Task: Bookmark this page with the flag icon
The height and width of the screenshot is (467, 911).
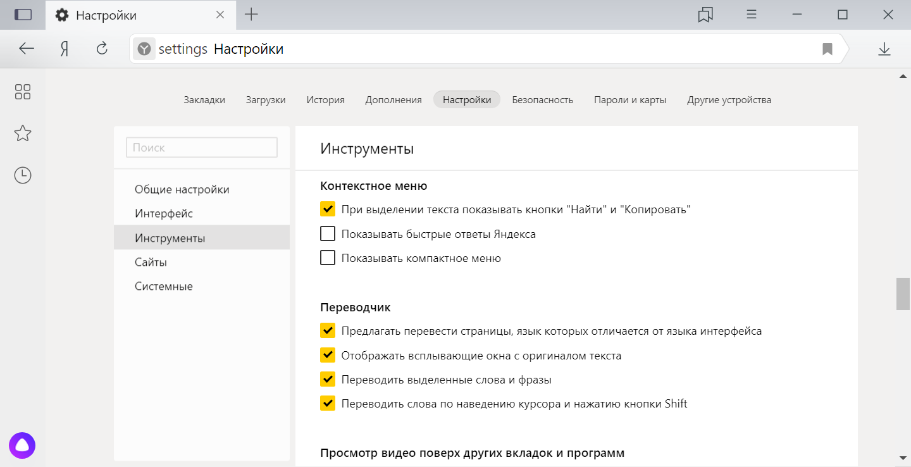Action: coord(827,49)
